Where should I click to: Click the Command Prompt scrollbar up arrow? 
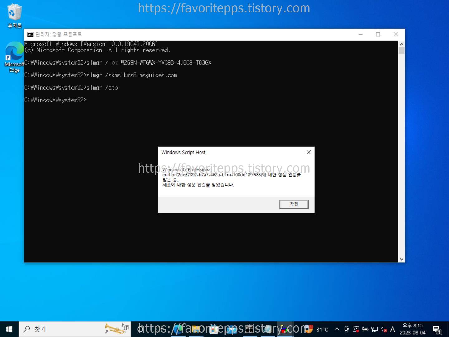402,44
